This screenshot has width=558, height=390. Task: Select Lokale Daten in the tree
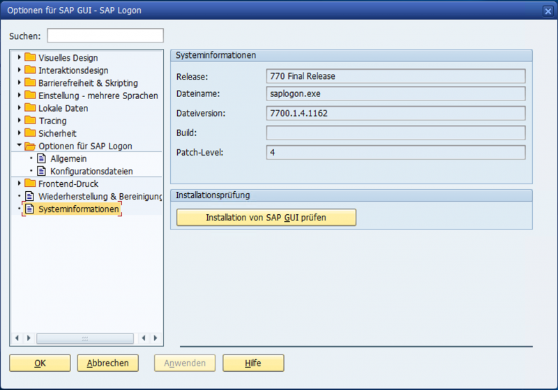click(63, 108)
